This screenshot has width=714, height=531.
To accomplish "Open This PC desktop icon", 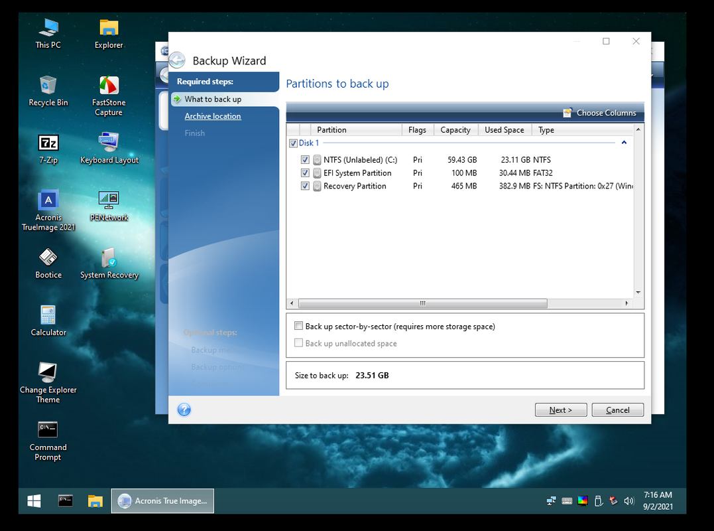I will [x=48, y=33].
